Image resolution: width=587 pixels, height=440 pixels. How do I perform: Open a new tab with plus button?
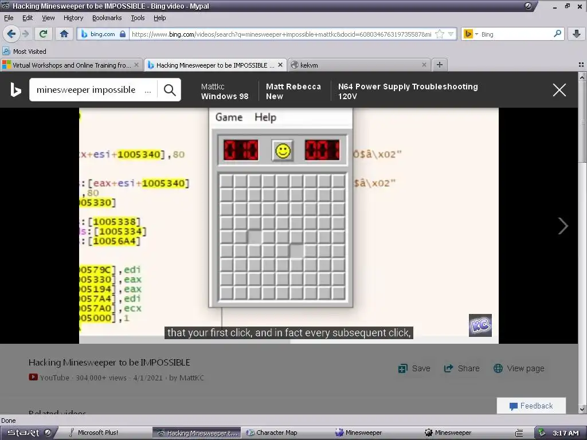point(440,65)
